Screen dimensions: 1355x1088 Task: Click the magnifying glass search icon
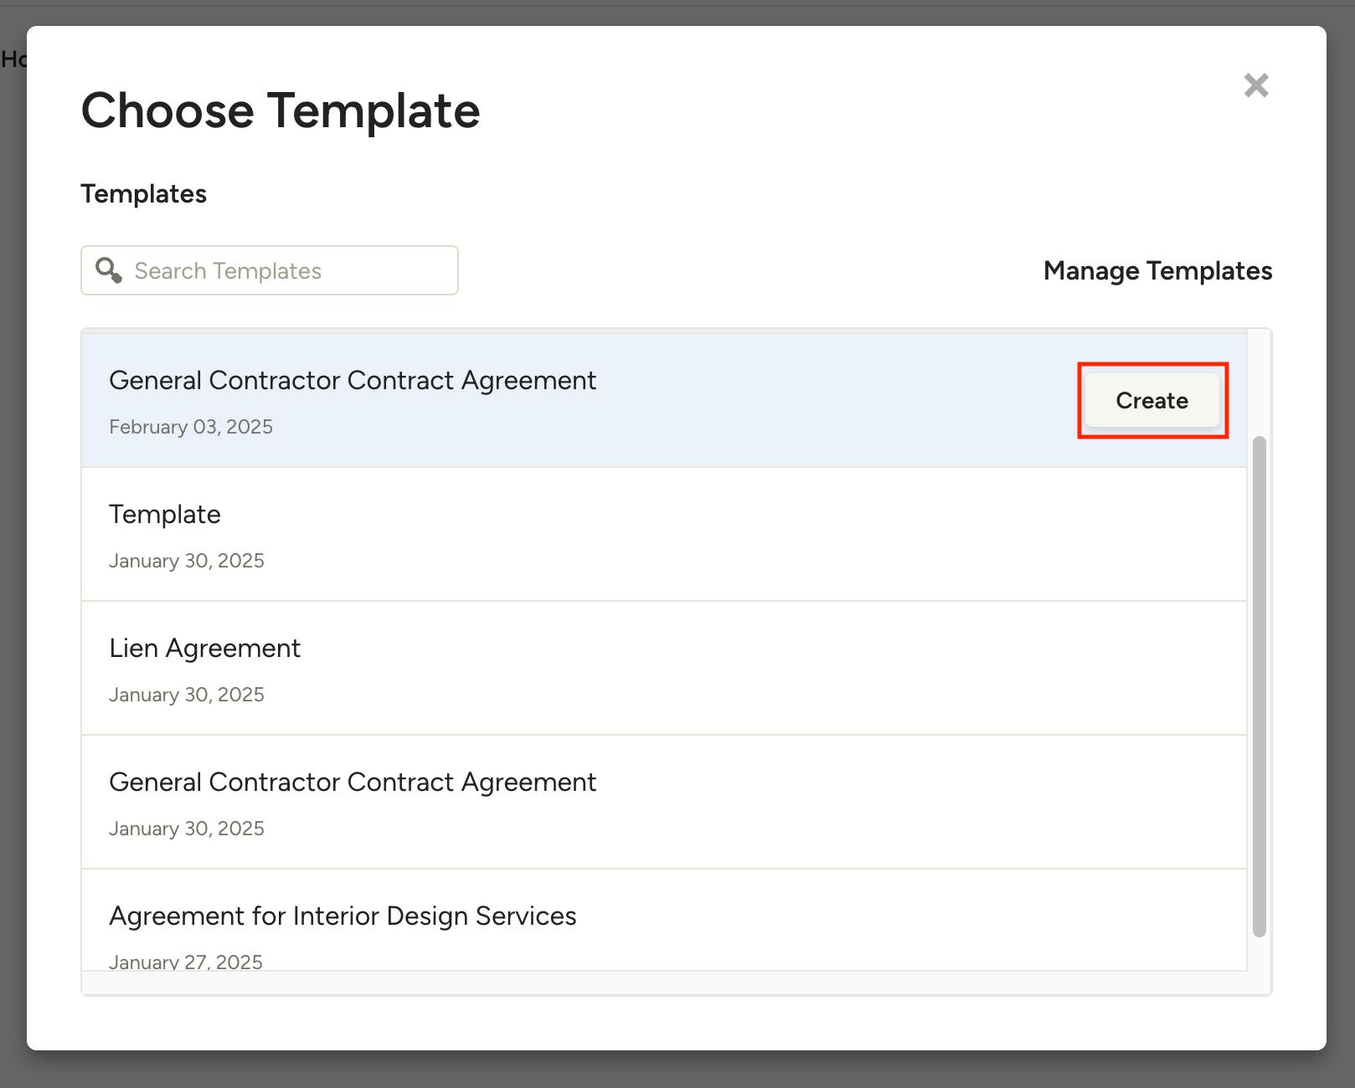click(x=108, y=270)
